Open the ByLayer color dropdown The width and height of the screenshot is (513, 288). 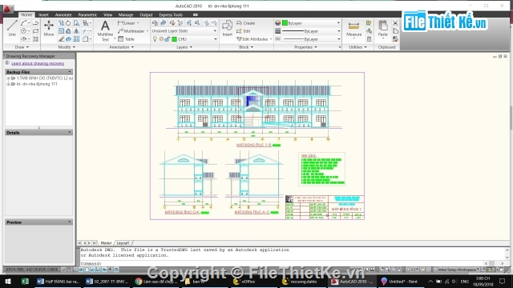pyautogui.click(x=338, y=23)
